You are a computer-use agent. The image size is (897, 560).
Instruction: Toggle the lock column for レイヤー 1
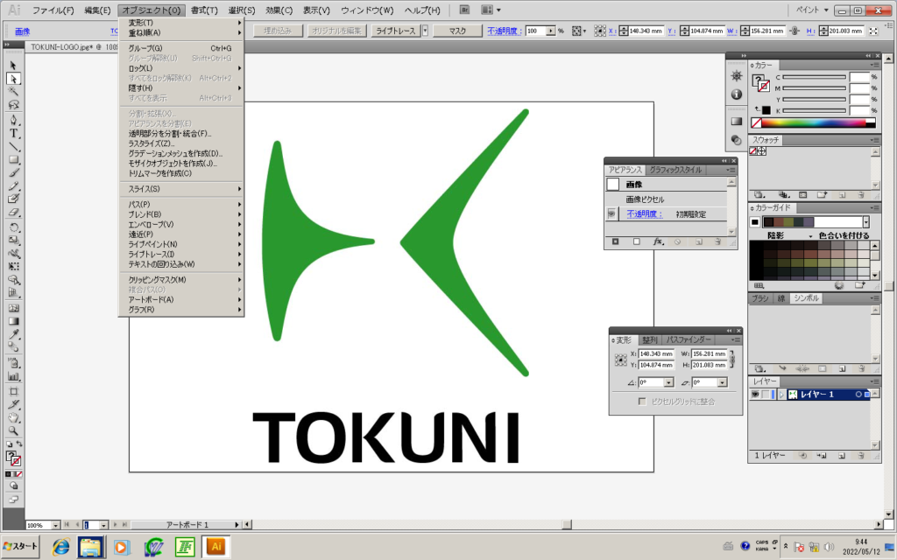pos(766,395)
